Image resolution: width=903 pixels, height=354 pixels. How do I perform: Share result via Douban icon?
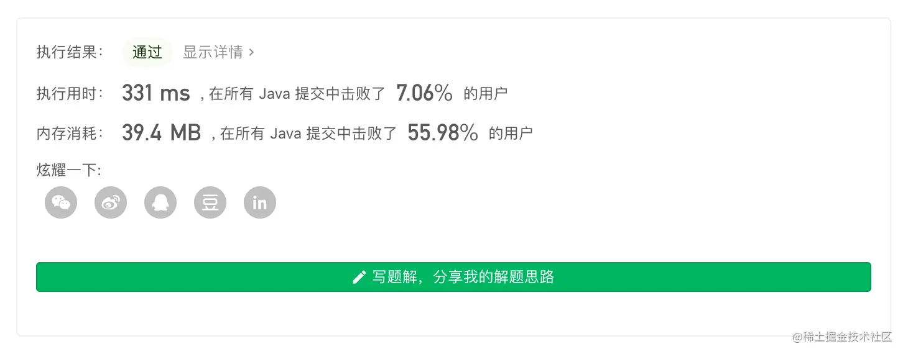210,202
